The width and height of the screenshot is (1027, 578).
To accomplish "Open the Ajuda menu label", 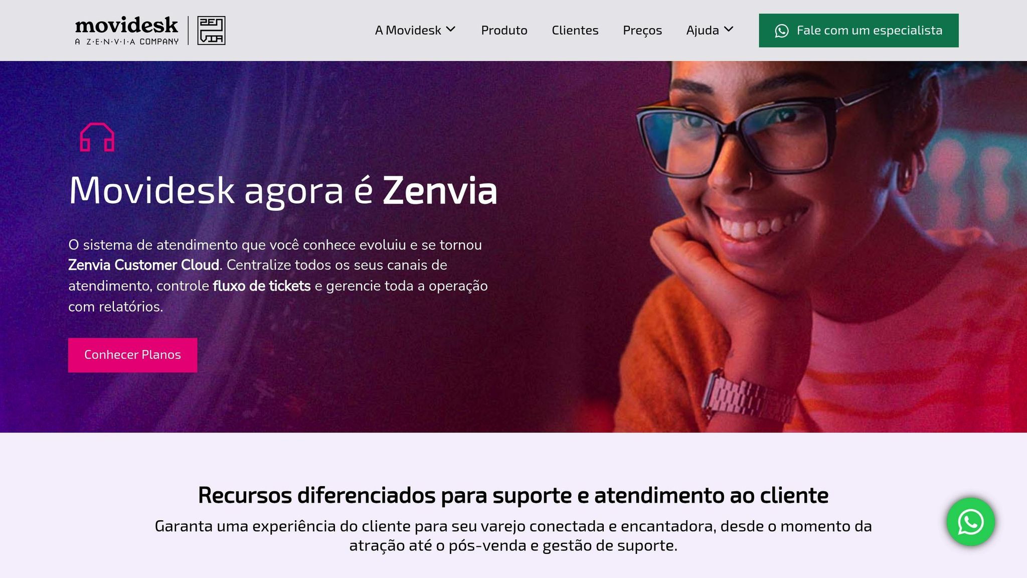I will [703, 31].
